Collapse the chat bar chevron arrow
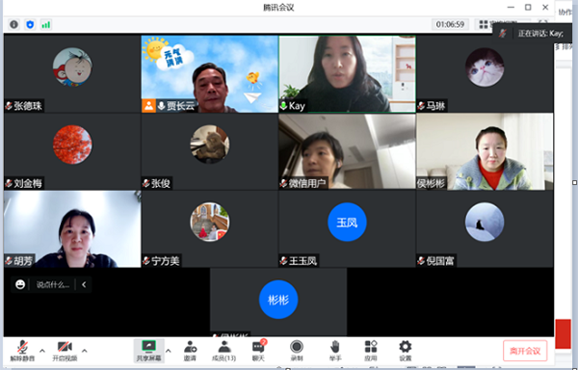 [84, 284]
